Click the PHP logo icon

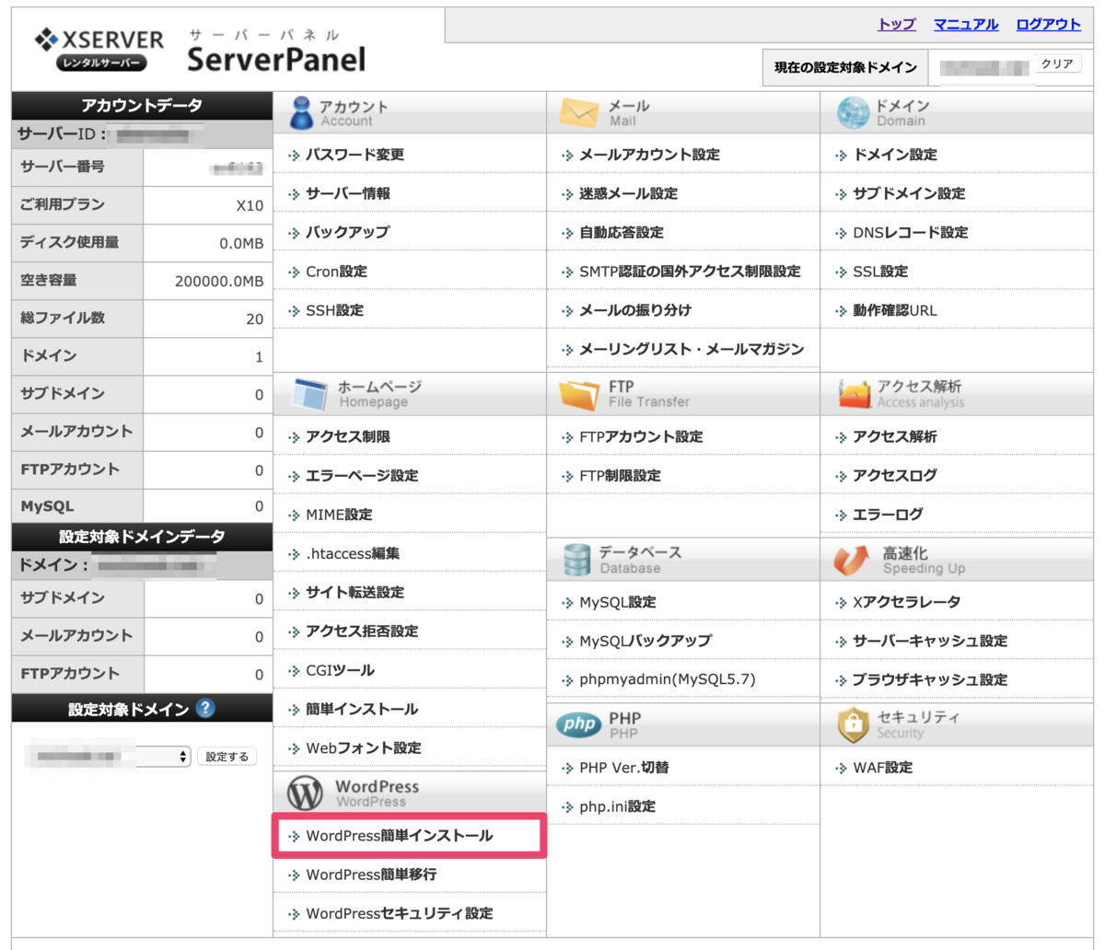[x=579, y=724]
